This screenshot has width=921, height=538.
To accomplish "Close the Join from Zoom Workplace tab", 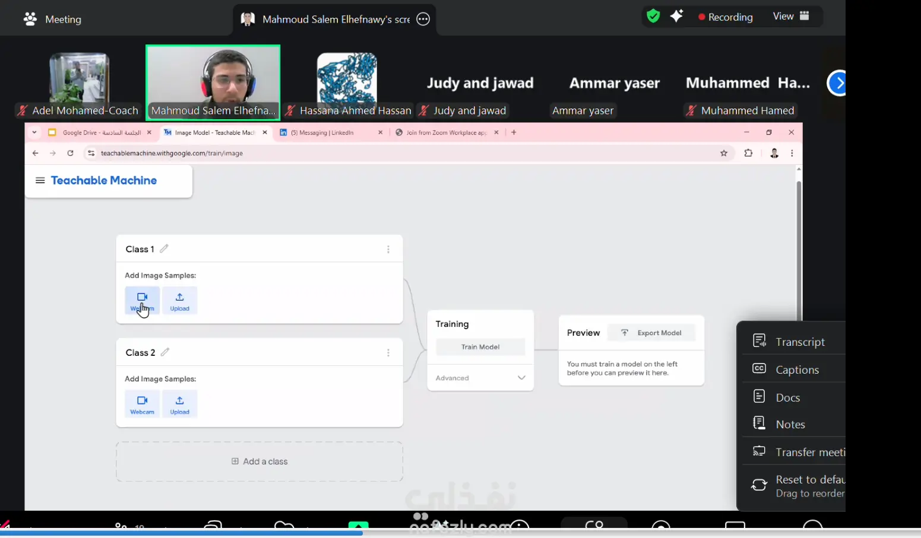I will (496, 132).
